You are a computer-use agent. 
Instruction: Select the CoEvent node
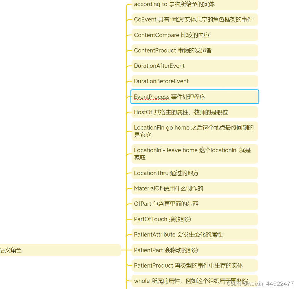click(195, 19)
